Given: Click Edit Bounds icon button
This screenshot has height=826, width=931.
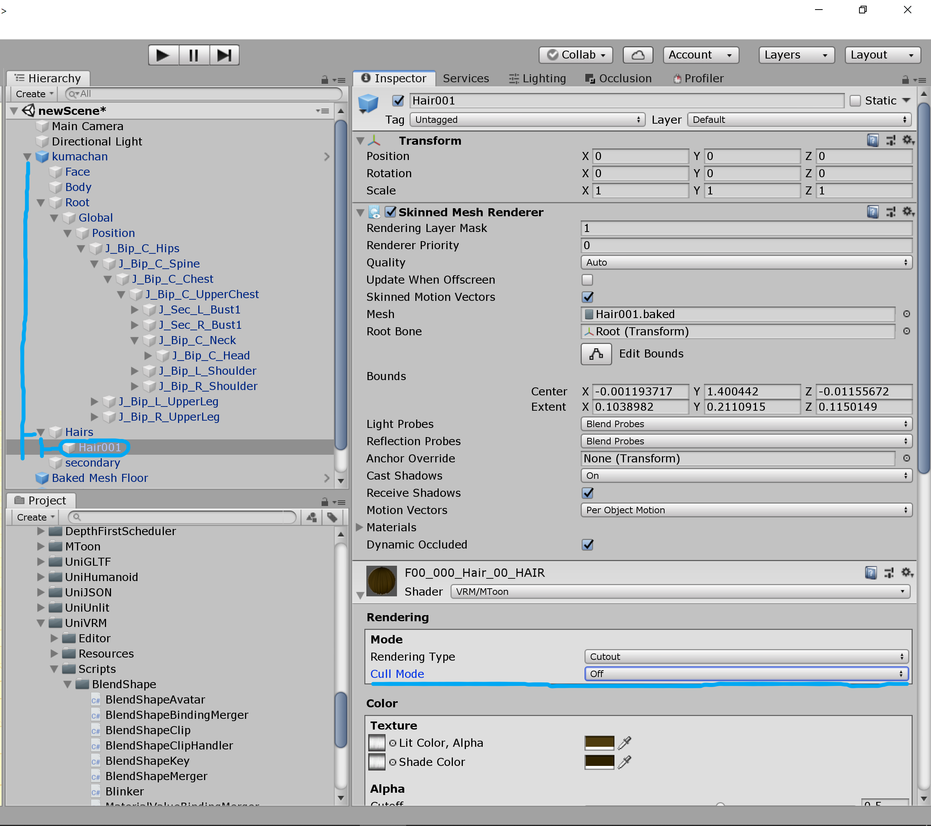Looking at the screenshot, I should (596, 354).
